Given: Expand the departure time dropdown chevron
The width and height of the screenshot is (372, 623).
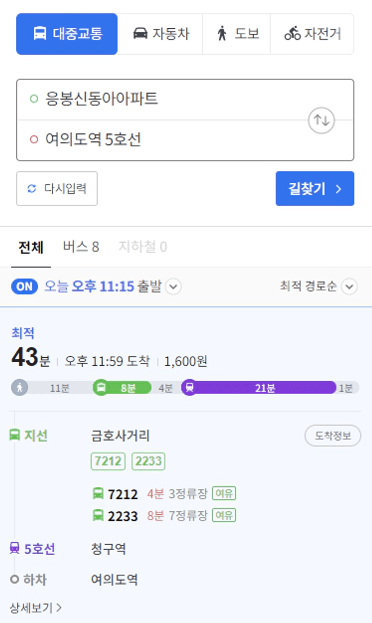Looking at the screenshot, I should pos(173,287).
